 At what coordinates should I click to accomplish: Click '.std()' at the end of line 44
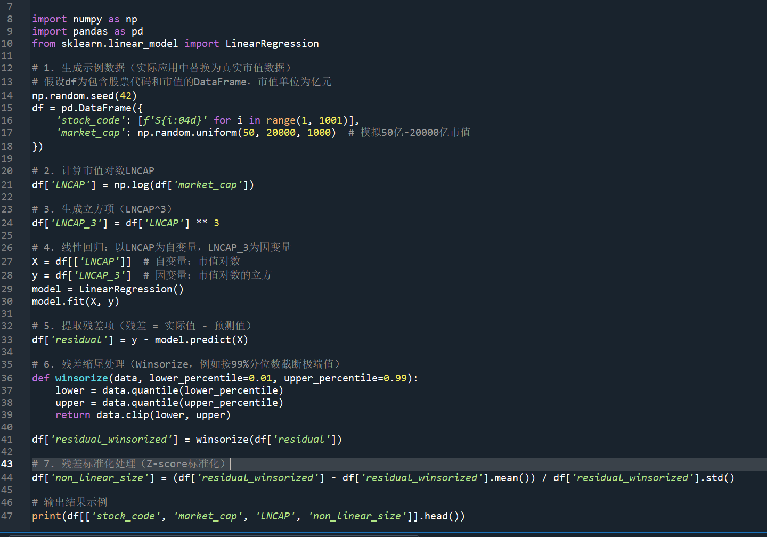[x=717, y=478]
